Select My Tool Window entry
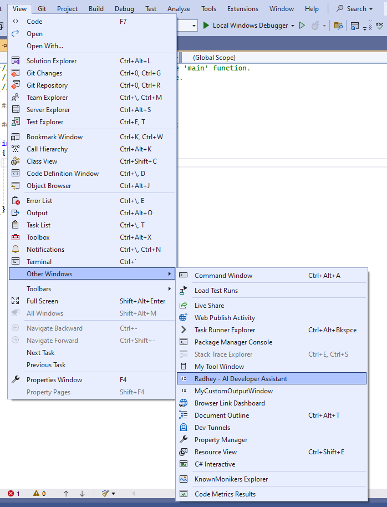This screenshot has width=387, height=507. click(272, 366)
